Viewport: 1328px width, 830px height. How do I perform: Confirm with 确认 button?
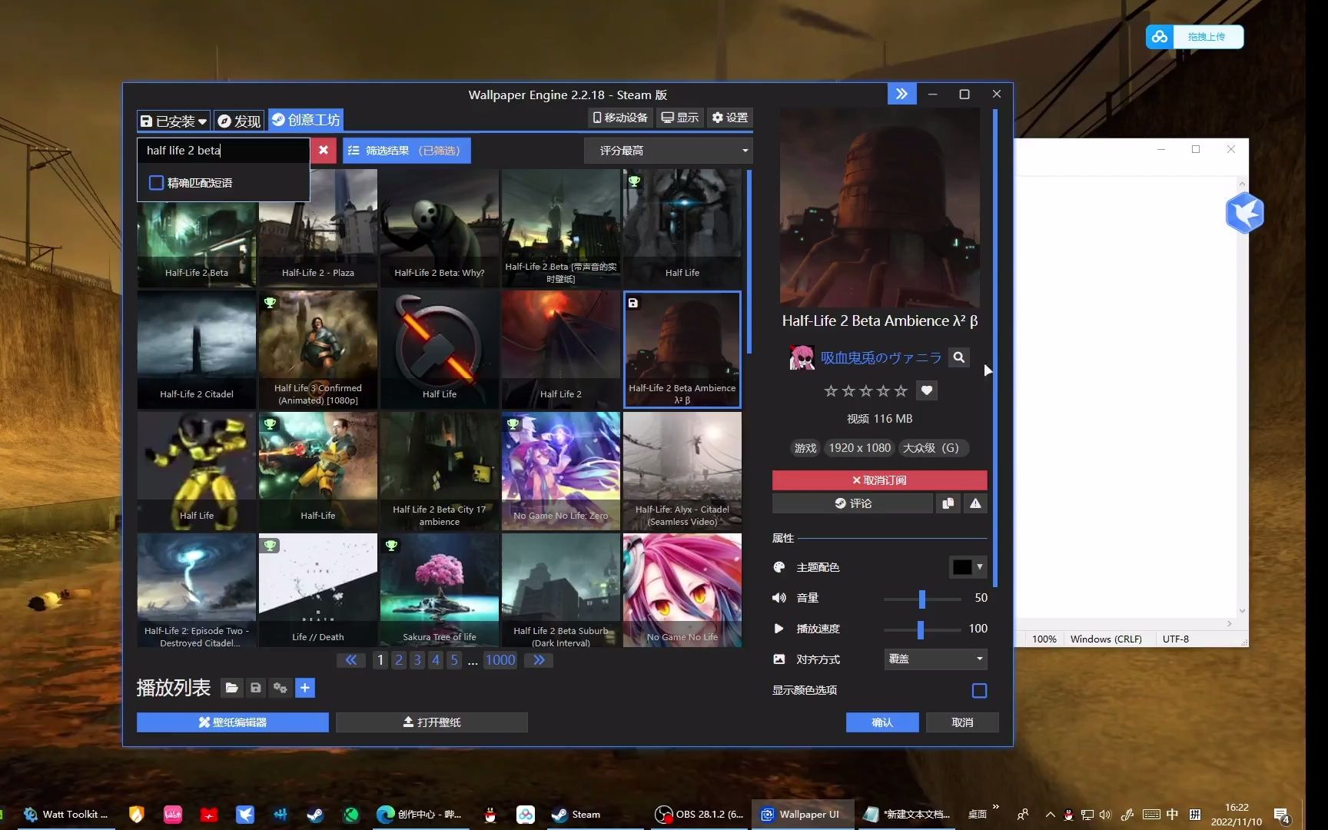click(882, 722)
